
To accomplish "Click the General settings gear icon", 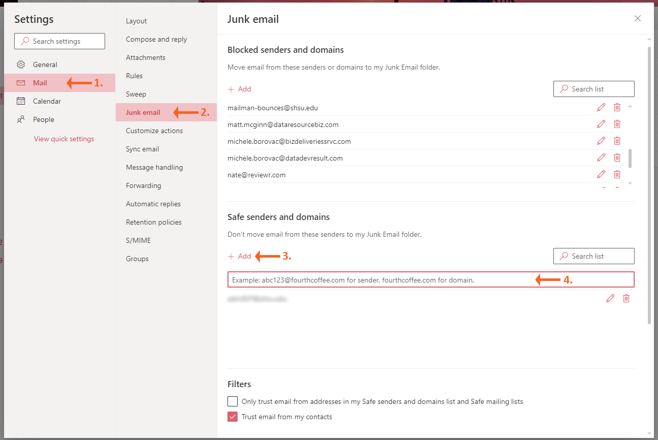I will point(20,65).
